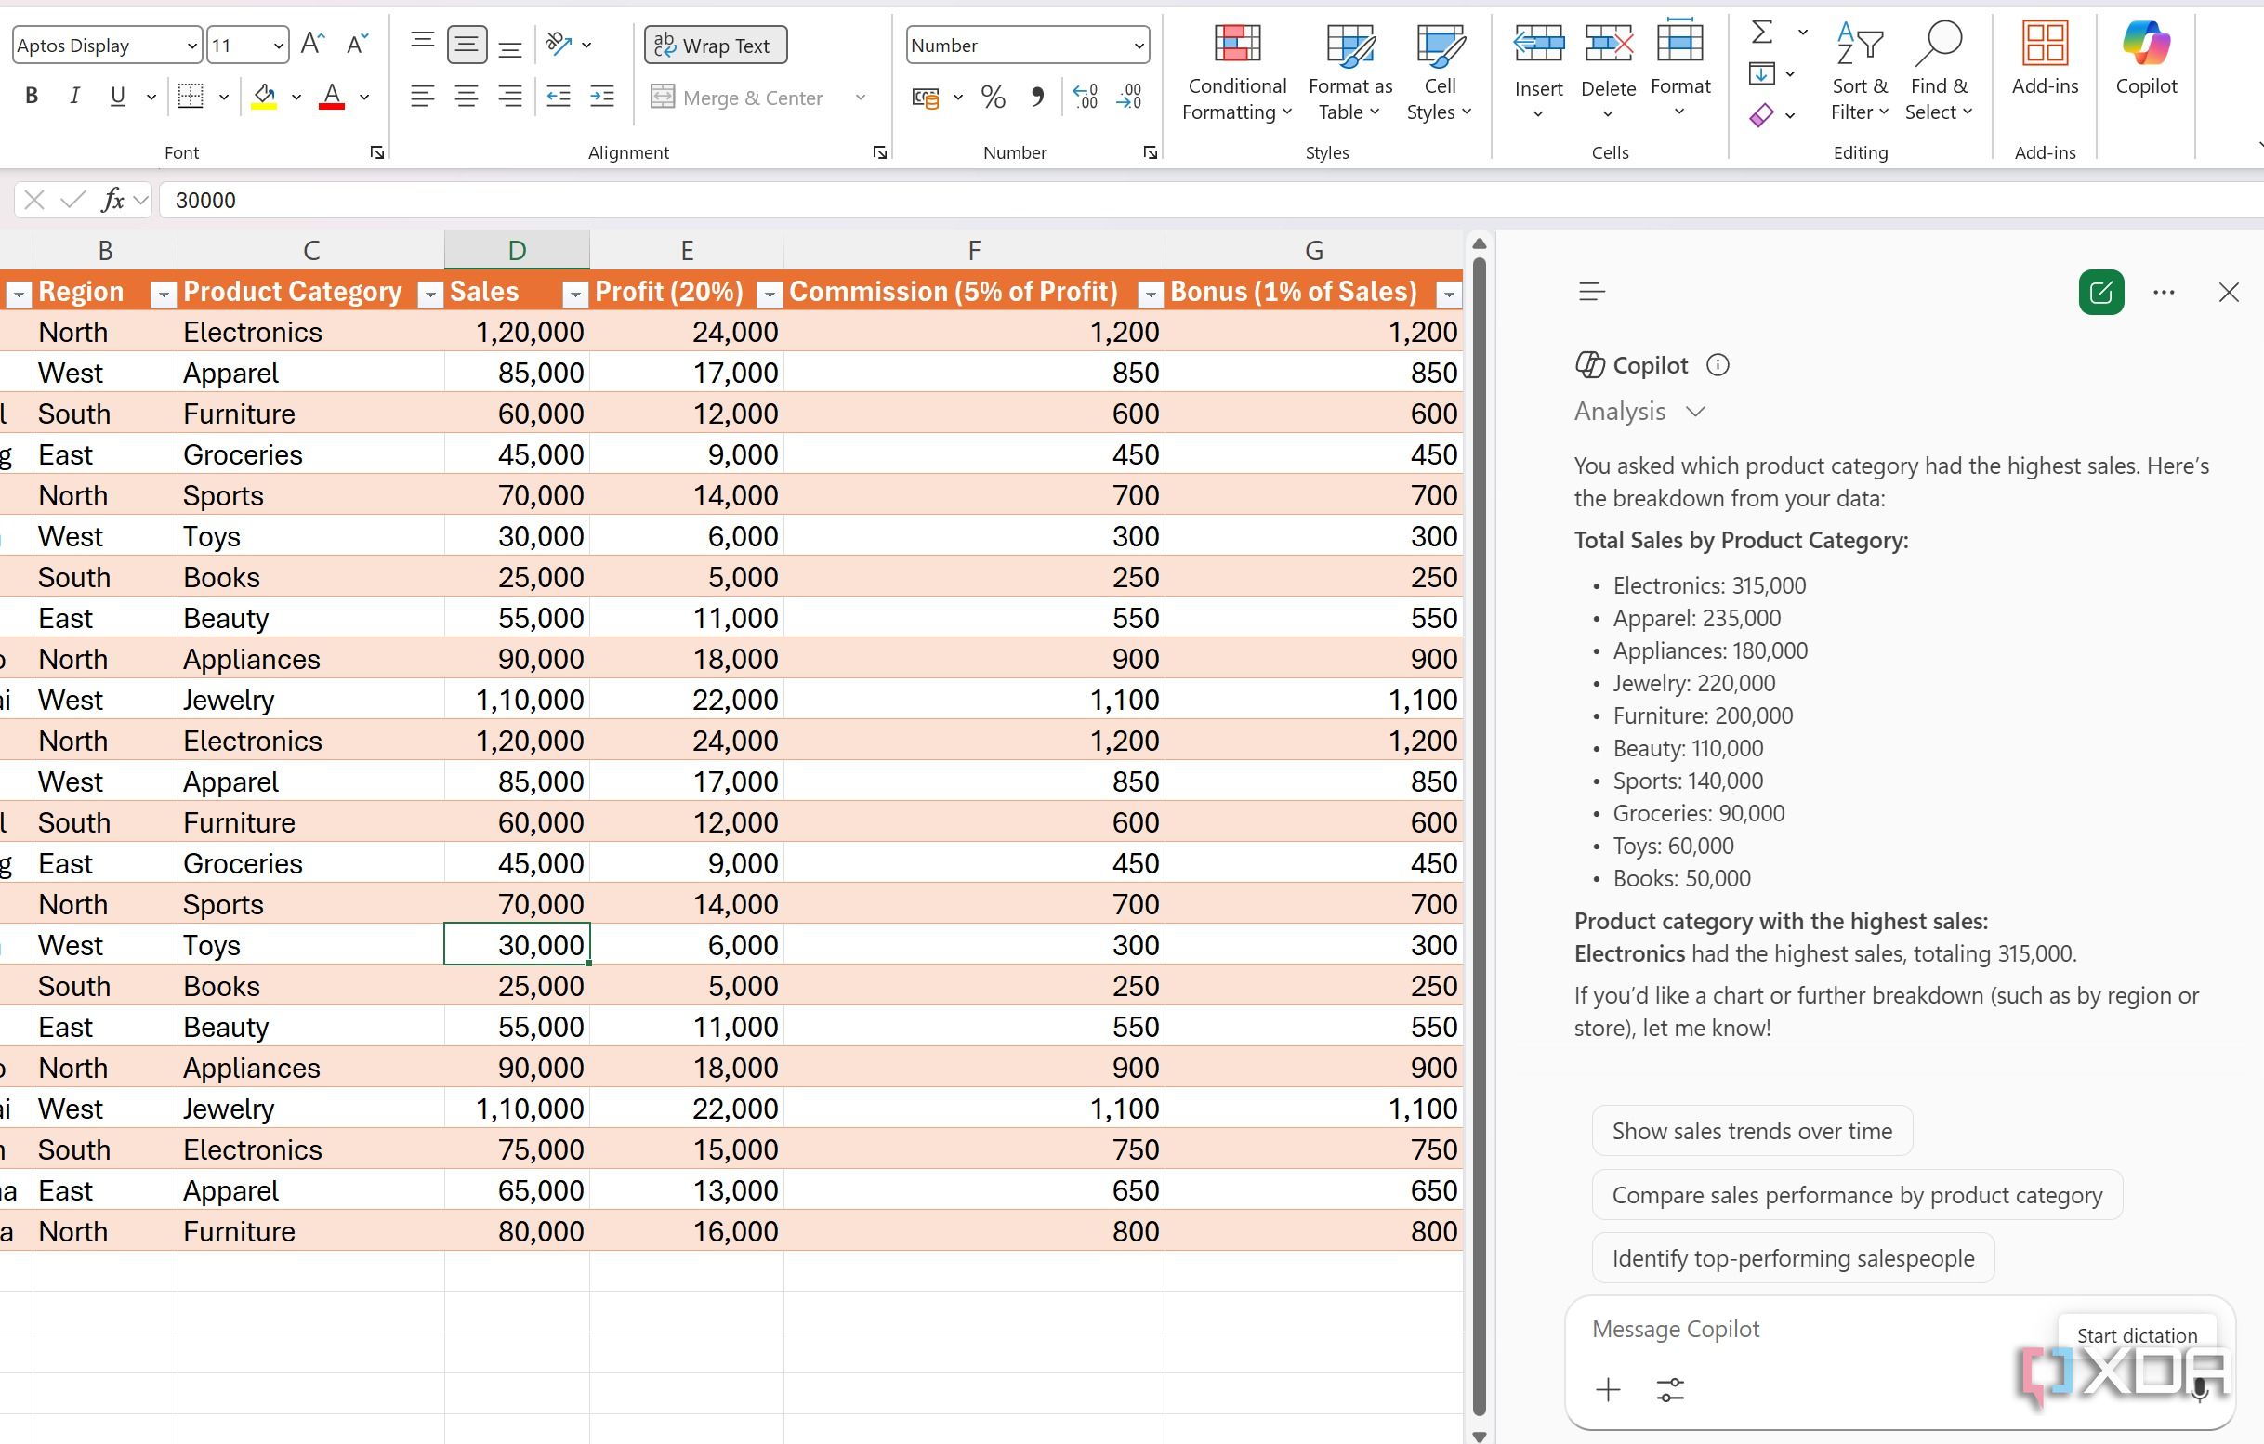The image size is (2264, 1444).
Task: Start a new Copilot chat (green icon)
Action: [2101, 293]
